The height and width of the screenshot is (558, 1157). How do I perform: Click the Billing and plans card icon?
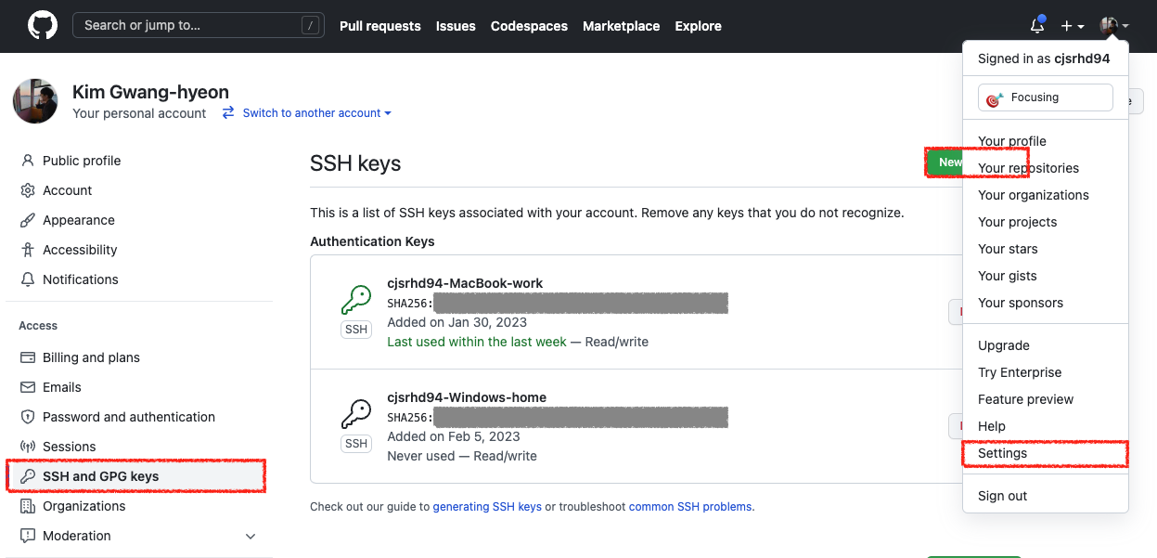(27, 357)
